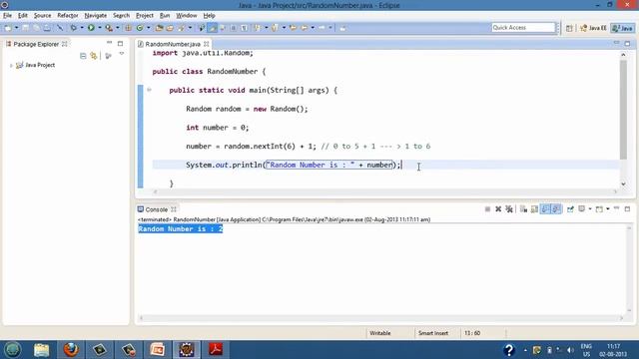Open the Open Console dropdown arrow
Viewport: 639px width, 359px height.
[x=608, y=209]
